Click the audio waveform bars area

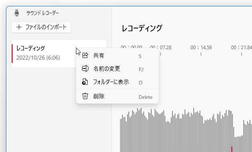pyautogui.click(x=186, y=130)
